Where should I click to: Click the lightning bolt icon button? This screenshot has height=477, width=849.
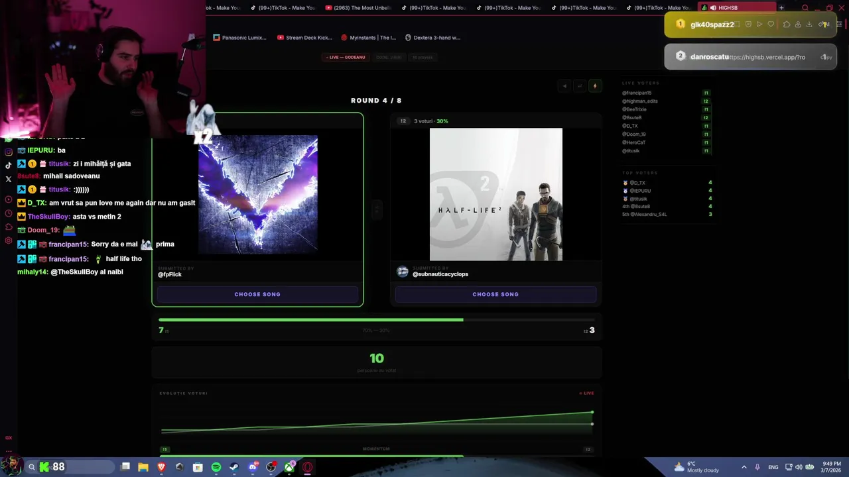tap(595, 86)
